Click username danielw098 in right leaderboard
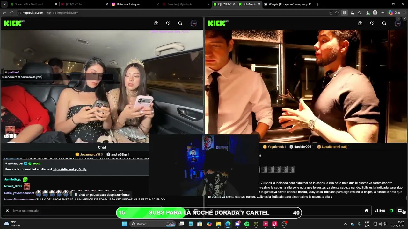Image resolution: width=408 pixels, height=229 pixels. [303, 147]
